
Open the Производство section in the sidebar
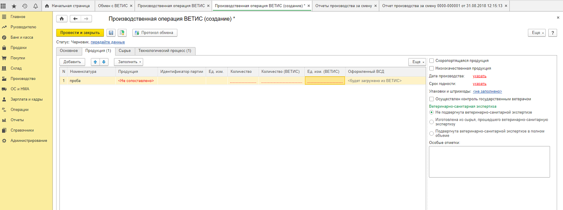pyautogui.click(x=23, y=79)
